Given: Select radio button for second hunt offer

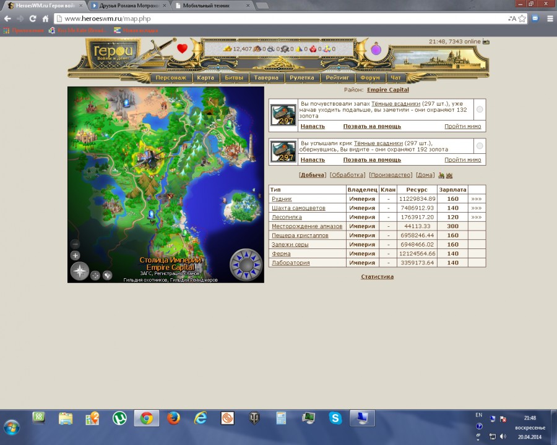Looking at the screenshot, I should [480, 146].
